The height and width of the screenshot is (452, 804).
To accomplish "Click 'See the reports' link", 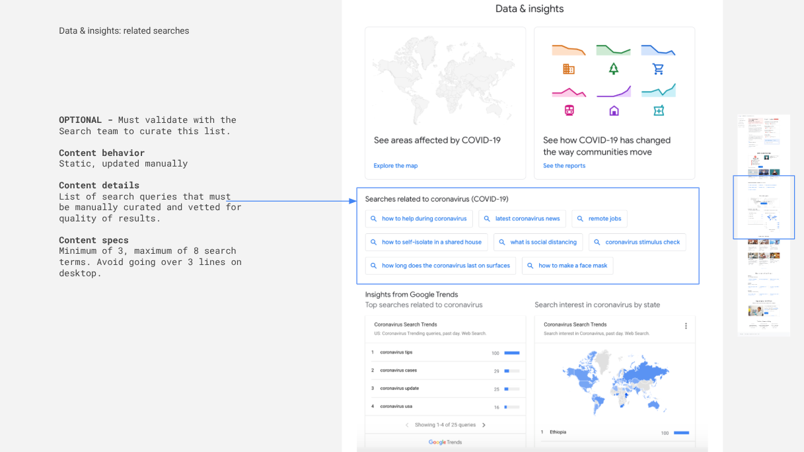I will [x=564, y=166].
